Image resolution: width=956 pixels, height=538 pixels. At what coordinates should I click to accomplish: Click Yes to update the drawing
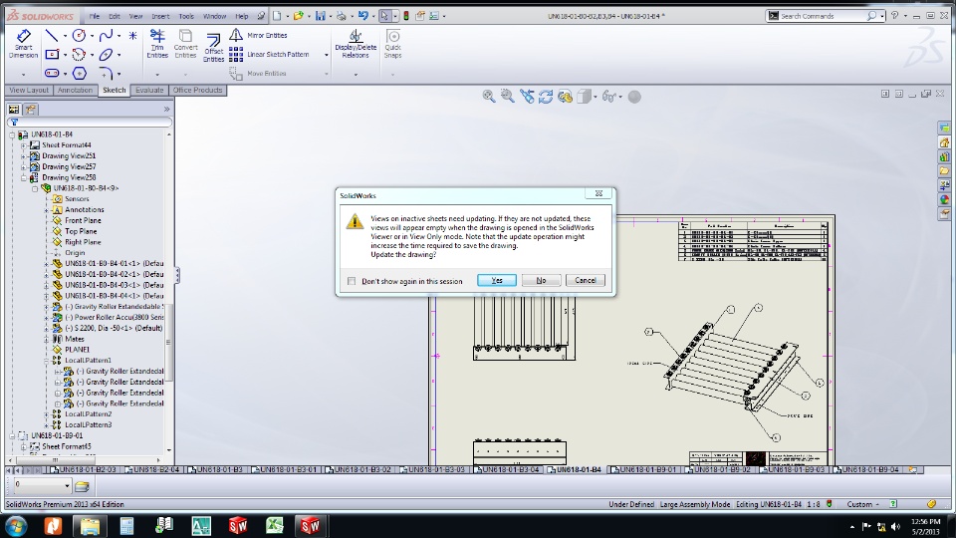(x=497, y=280)
